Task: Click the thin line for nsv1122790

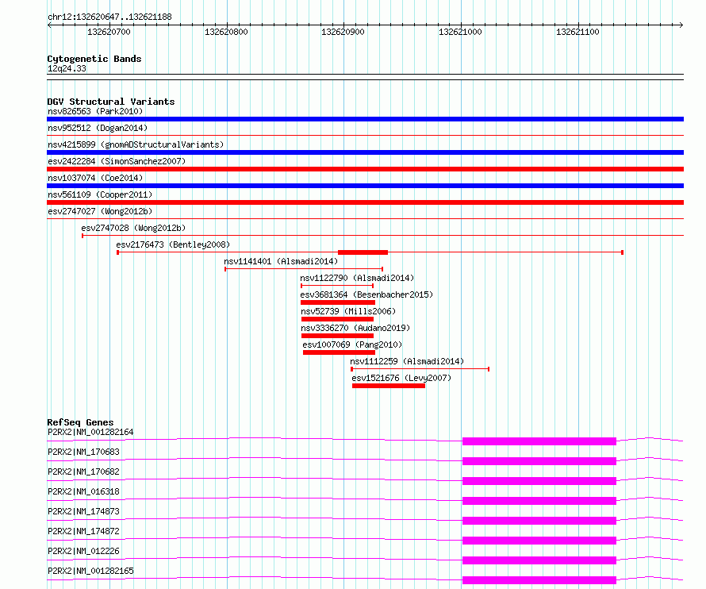Action: click(x=337, y=286)
